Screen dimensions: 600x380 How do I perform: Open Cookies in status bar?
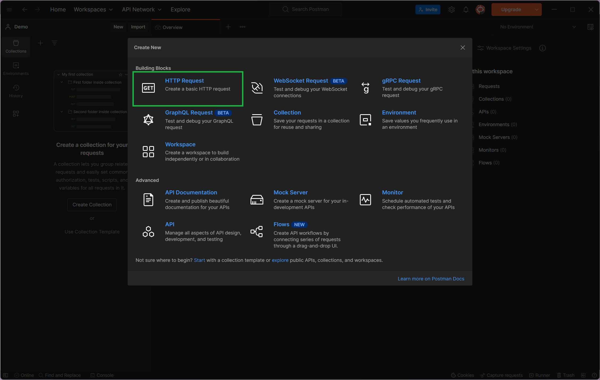click(462, 375)
